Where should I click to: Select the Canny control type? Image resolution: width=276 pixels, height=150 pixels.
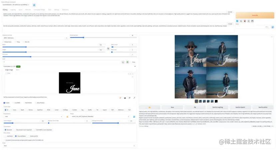coord(13,110)
